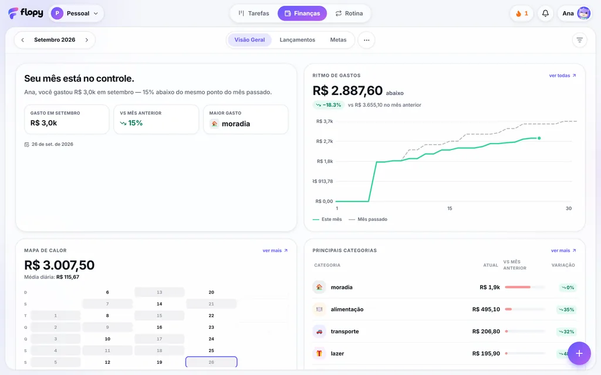This screenshot has width=601, height=375.
Task: Click the alimentação spending progress bar
Action: pos(524,309)
